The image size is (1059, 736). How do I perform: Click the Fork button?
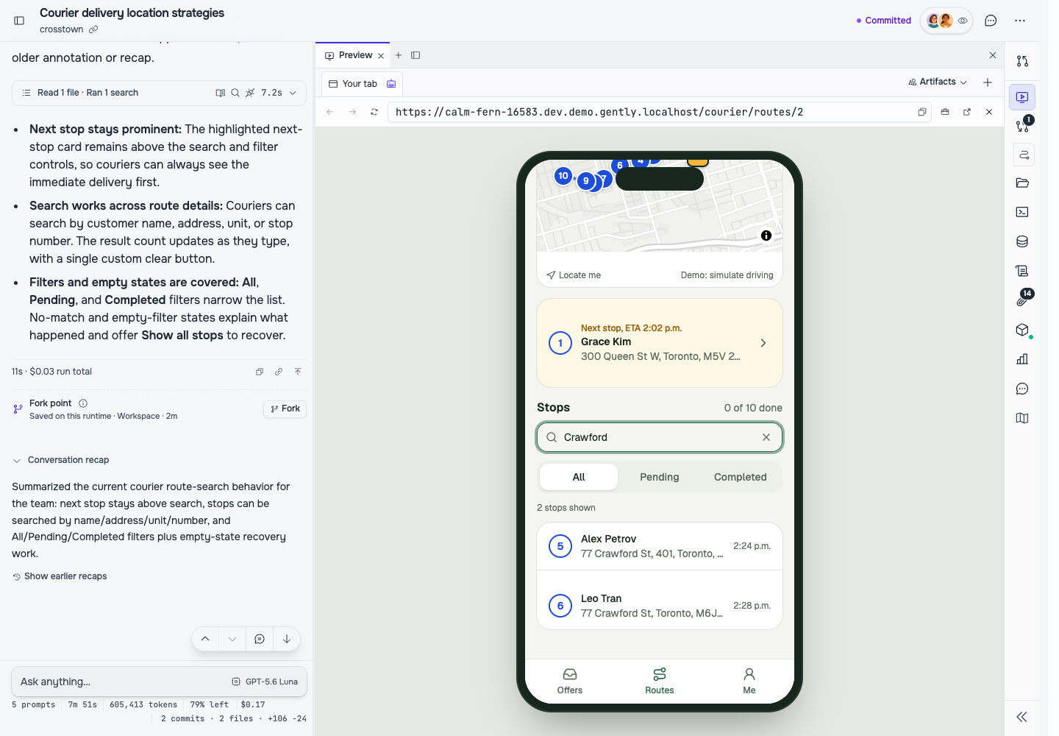285,408
